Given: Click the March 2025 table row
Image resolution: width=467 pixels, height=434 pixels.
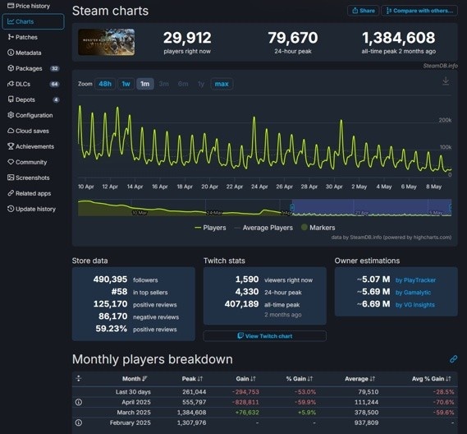Looking at the screenshot, I should click(265, 413).
